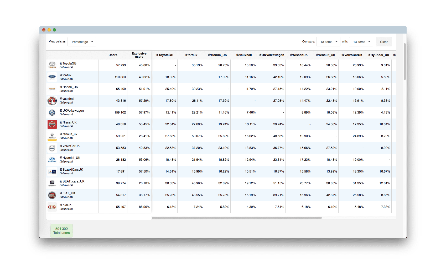Click the horizontal table scrollbar
Image resolution: width=446 pixels, height=264 pixels.
pyautogui.click(x=237, y=218)
